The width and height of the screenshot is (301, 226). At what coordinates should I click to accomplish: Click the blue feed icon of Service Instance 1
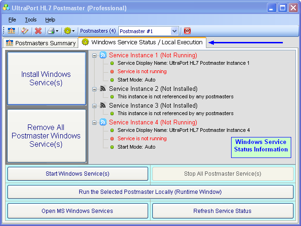(103, 55)
